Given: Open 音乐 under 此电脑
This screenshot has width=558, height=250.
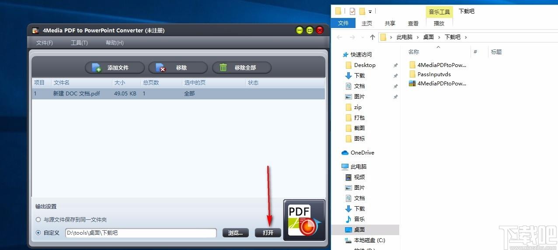Looking at the screenshot, I should (359, 219).
